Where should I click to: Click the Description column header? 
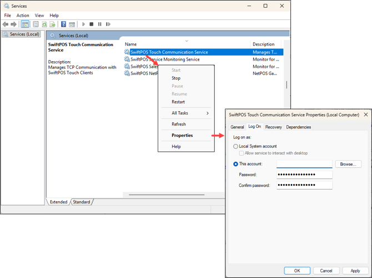266,44
